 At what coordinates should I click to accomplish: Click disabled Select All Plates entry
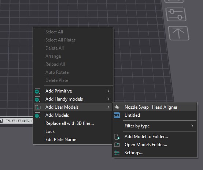coord(60,40)
